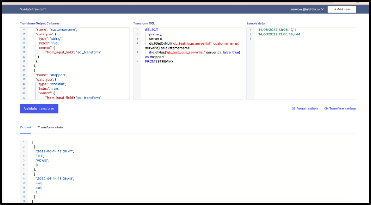Click the Validate transform button
371x205 pixels.
pyautogui.click(x=39, y=109)
